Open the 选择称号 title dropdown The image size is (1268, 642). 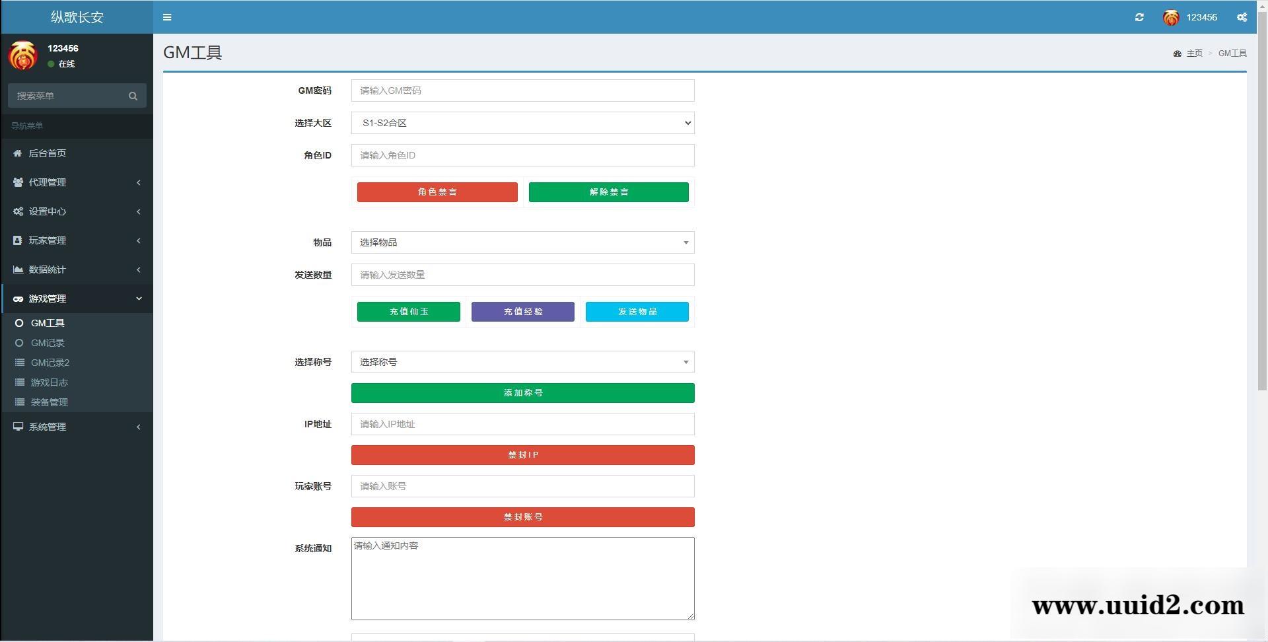(x=522, y=362)
